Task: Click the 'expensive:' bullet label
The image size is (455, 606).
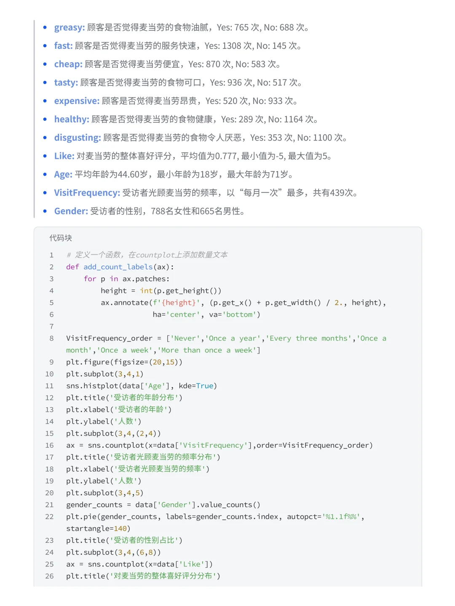Action: coord(77,101)
